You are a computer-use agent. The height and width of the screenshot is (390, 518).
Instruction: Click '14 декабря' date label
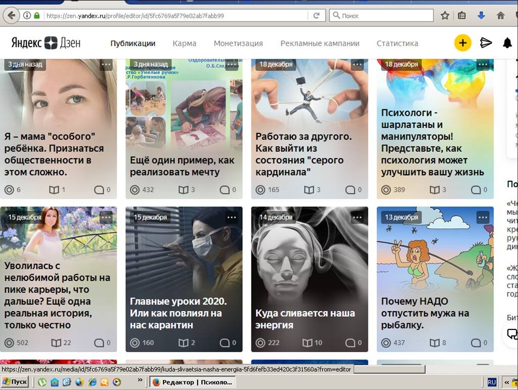click(276, 217)
